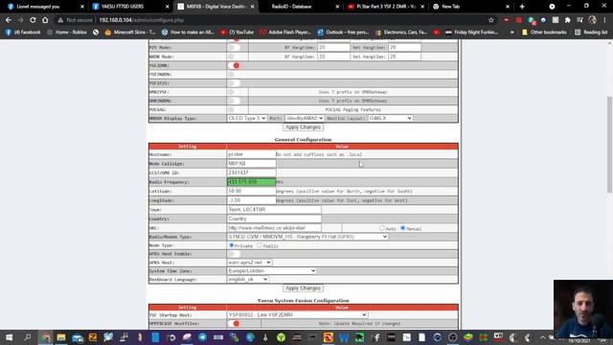Open the Word taskbar icon
This screenshot has height=345, width=613.
click(344, 337)
